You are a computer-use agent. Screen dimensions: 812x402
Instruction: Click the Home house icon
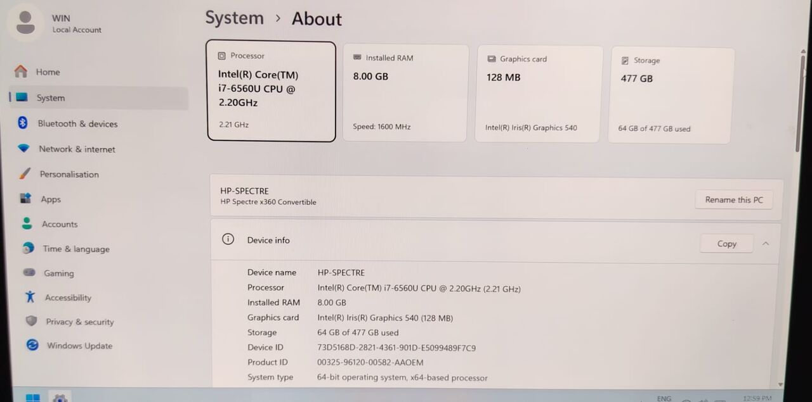click(21, 72)
